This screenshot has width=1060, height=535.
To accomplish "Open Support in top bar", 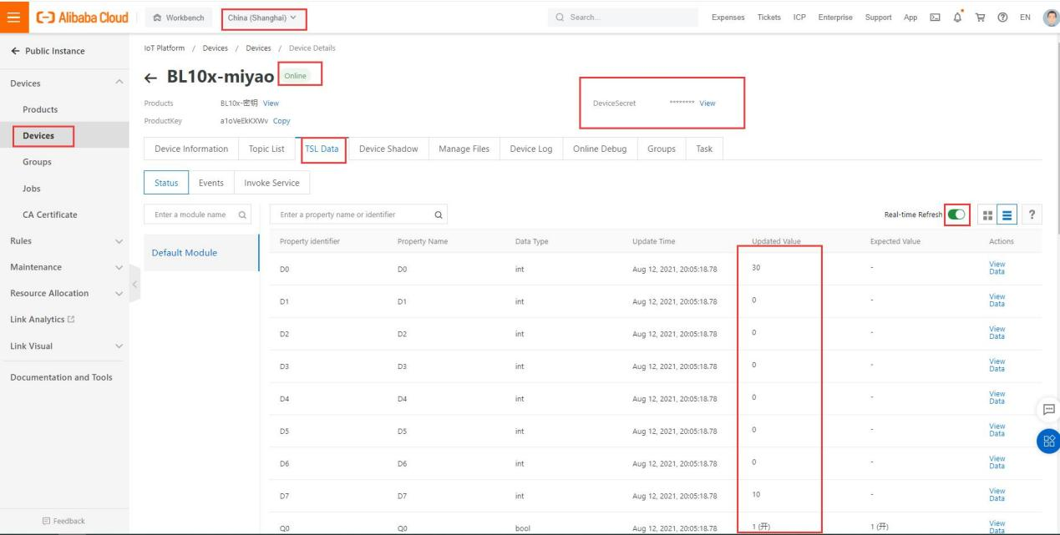I will [x=879, y=18].
